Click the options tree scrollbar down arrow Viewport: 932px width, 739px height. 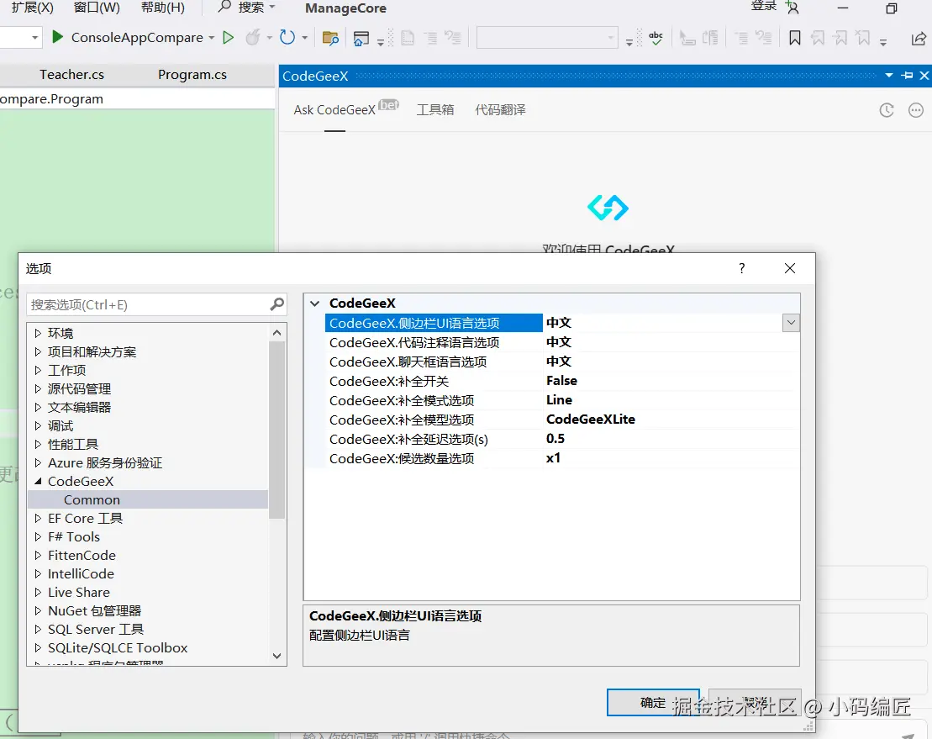277,656
